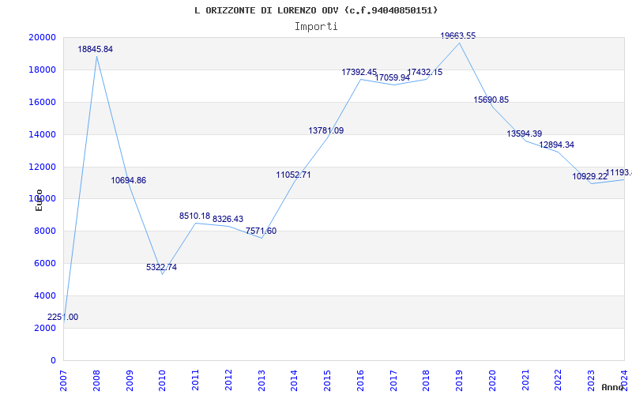Click the 8000 y-axis tick label

tap(45, 231)
